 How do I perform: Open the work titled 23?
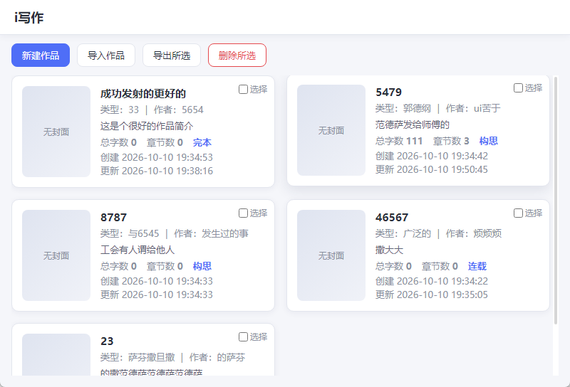108,341
